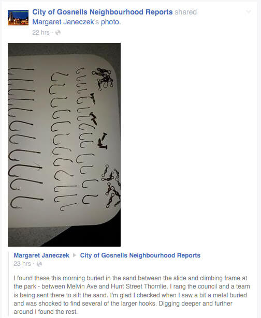Click the post text about buried hooks
Image resolution: width=261 pixels, height=318 pixels.
pyautogui.click(x=132, y=295)
